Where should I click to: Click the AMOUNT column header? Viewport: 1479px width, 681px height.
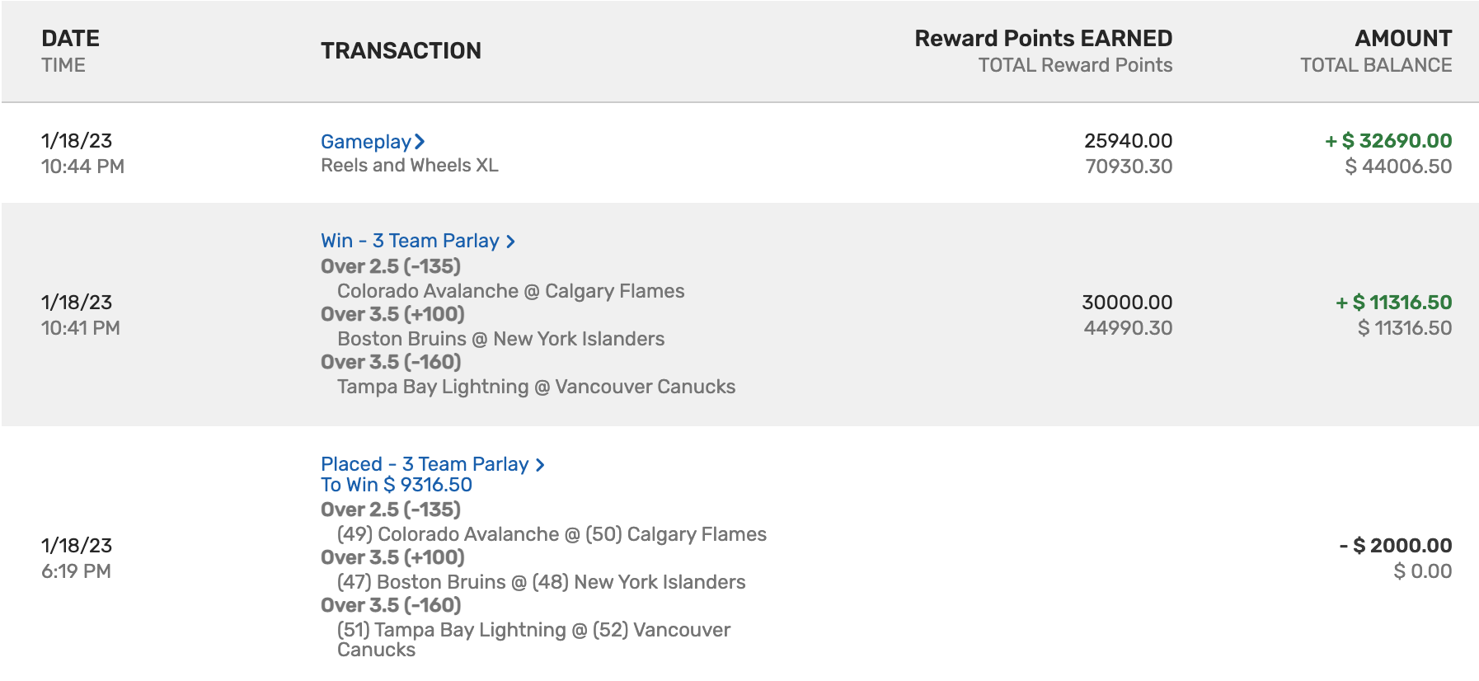(x=1403, y=39)
